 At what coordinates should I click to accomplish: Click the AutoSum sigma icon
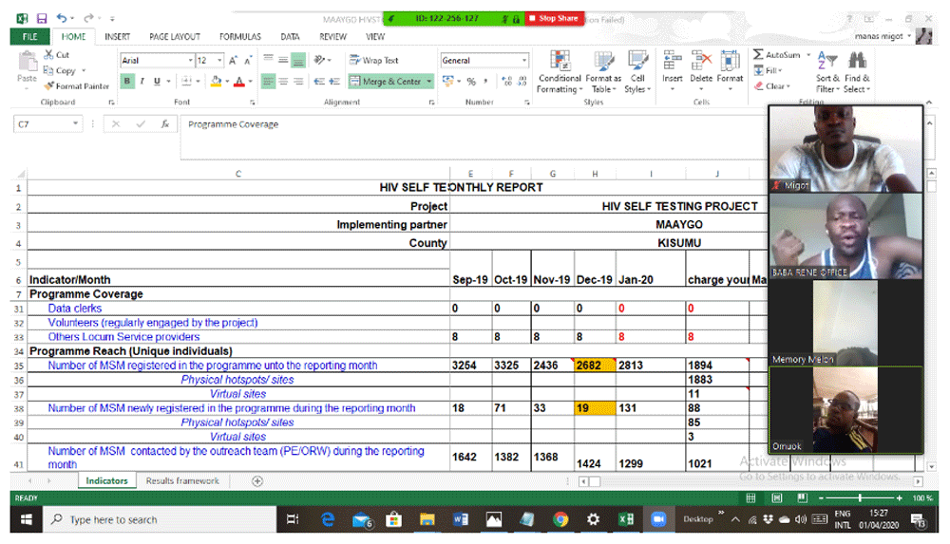[759, 55]
